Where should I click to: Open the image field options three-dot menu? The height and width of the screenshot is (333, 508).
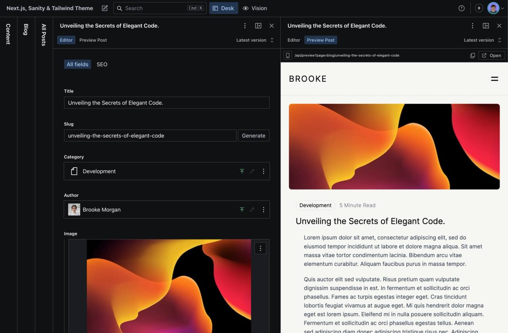click(260, 248)
